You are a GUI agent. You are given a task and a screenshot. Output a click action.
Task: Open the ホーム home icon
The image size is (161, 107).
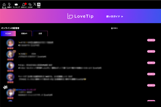4,5
